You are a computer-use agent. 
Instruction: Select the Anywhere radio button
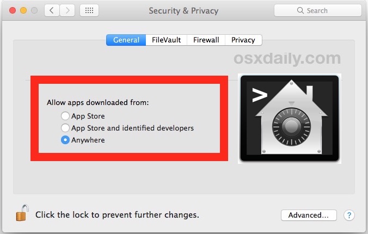[65, 140]
